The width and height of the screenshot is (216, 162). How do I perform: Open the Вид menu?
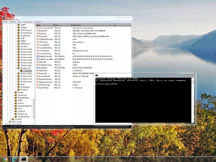[x=19, y=22]
